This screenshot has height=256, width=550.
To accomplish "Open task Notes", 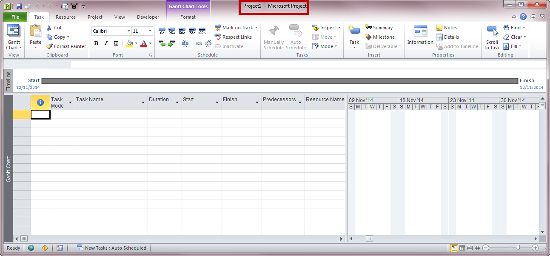I will (x=447, y=28).
